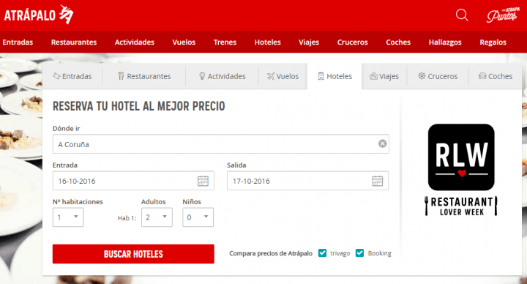Open the Niños dropdown

click(x=198, y=217)
